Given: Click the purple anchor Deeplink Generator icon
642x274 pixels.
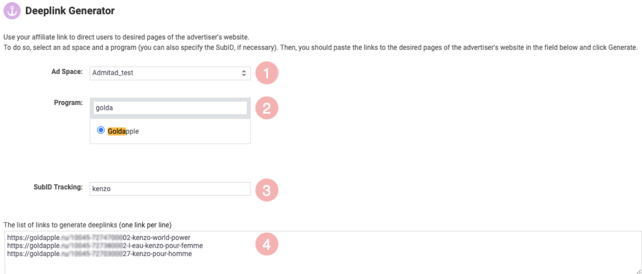Looking at the screenshot, I should [12, 11].
